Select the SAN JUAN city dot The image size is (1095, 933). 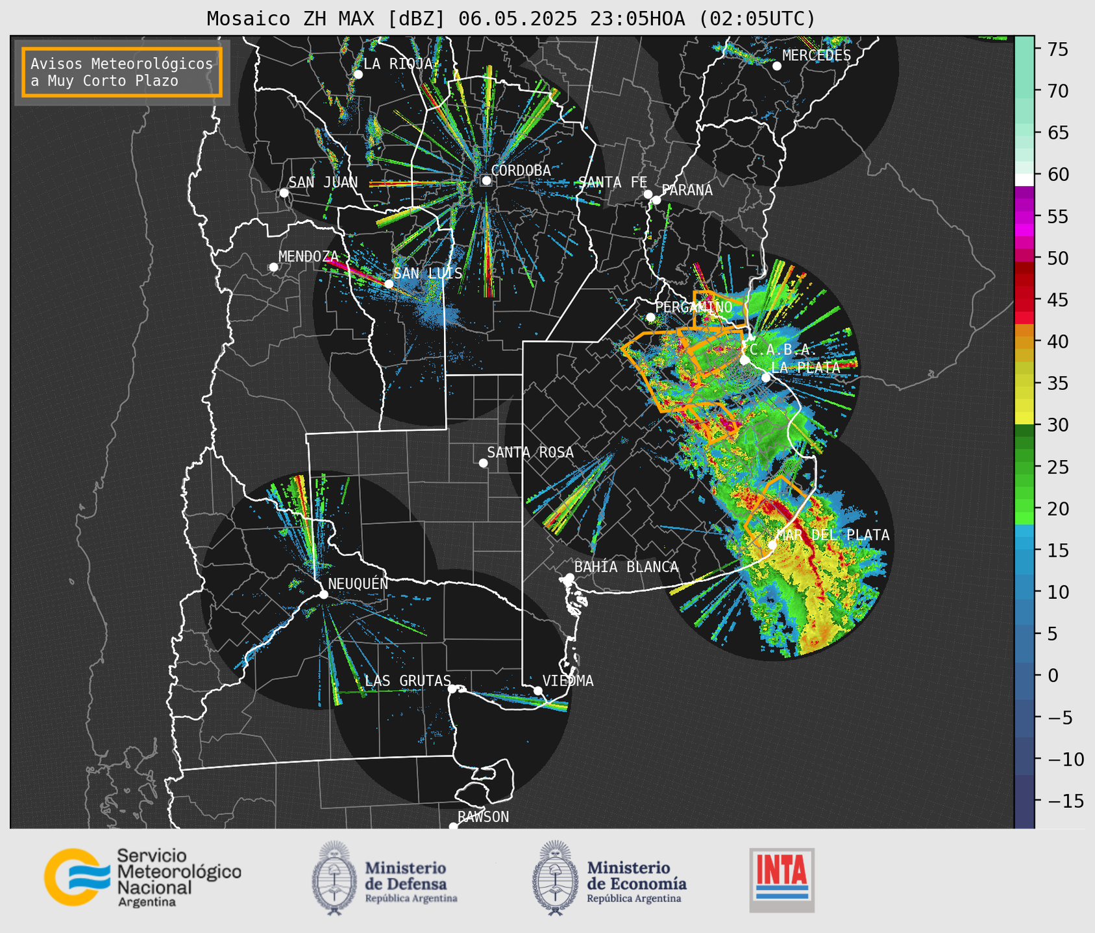(x=284, y=193)
